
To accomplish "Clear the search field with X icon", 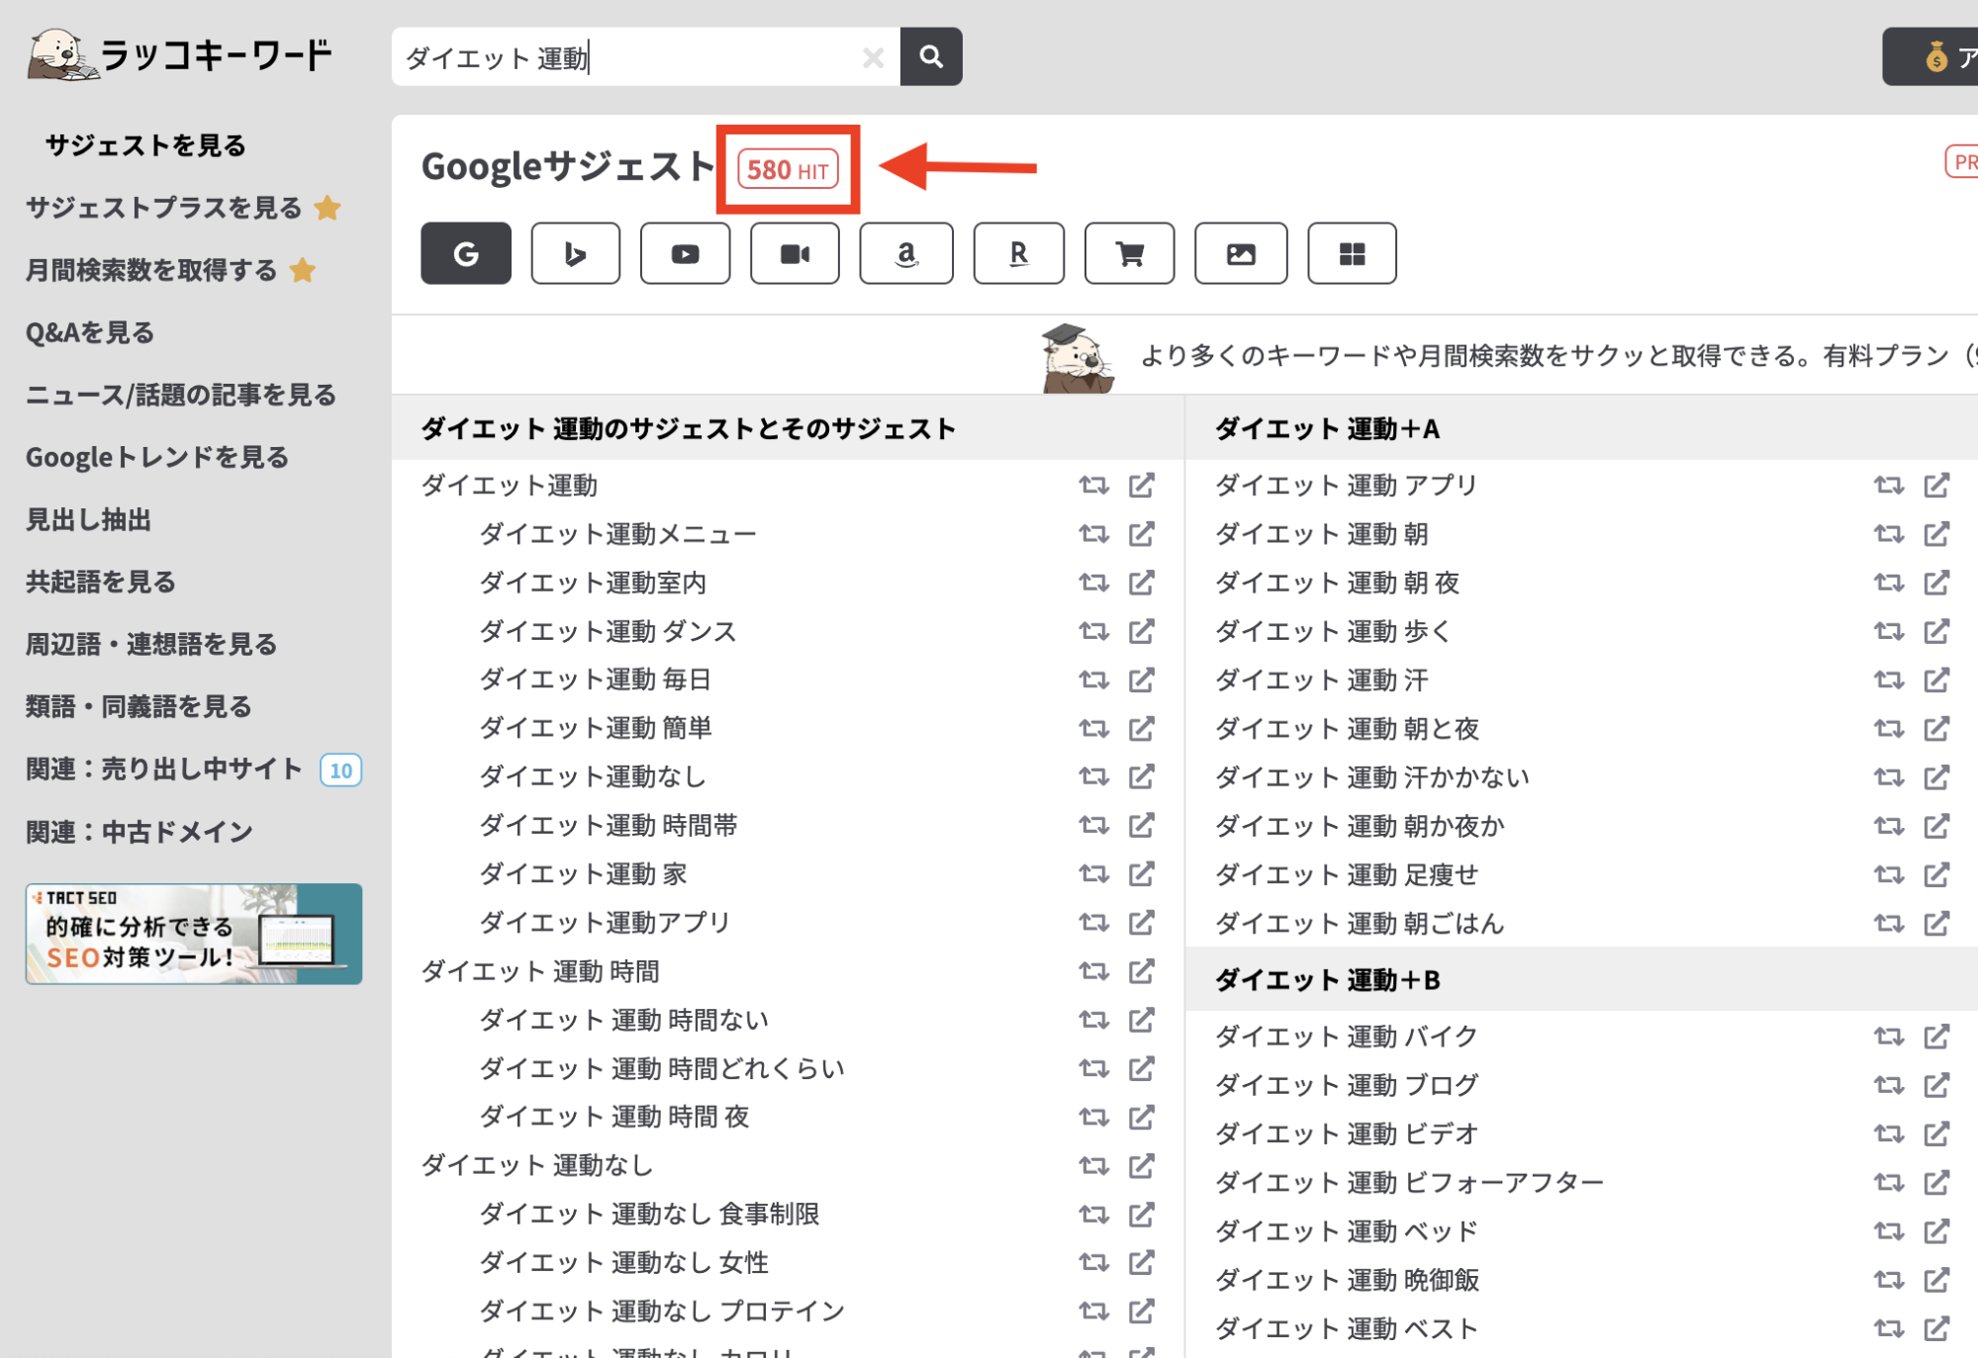I will pyautogui.click(x=873, y=57).
